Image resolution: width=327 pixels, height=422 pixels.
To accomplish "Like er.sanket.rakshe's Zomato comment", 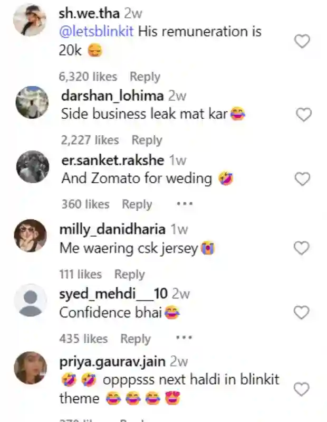I will click(302, 179).
